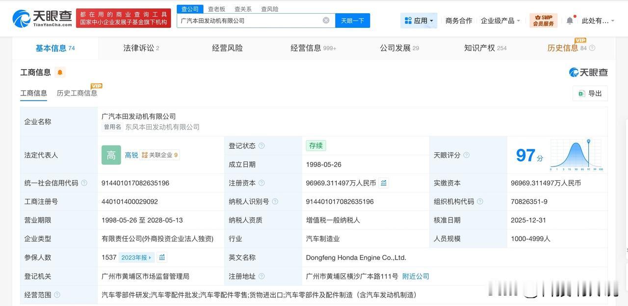Open the 知识产权 tab
The image size is (628, 306).
coord(485,48)
